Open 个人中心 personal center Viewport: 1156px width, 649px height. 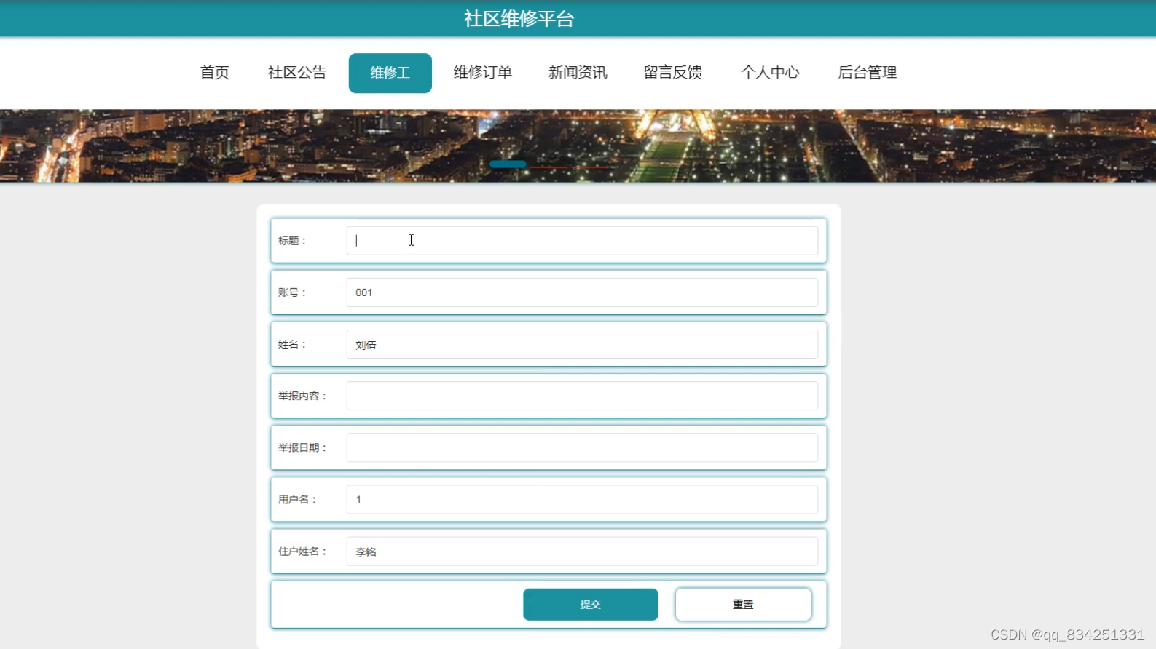(770, 73)
